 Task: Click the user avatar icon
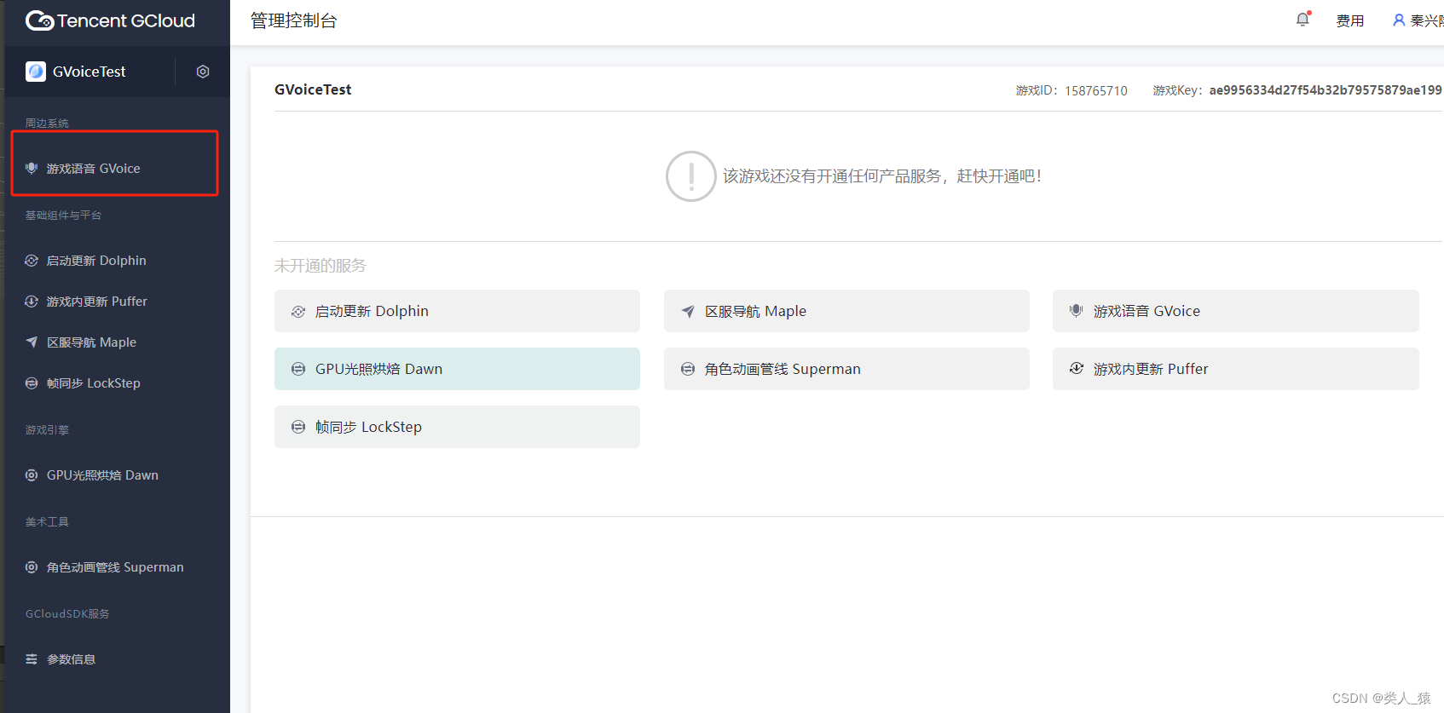[x=1399, y=20]
